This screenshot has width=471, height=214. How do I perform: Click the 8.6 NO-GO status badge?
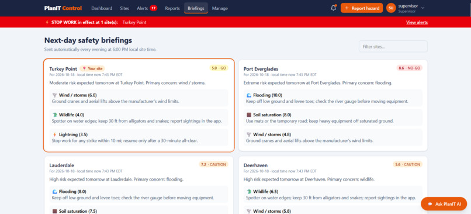(x=410, y=68)
